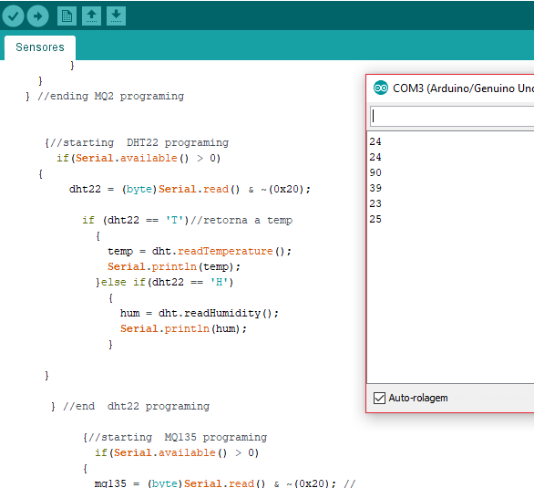Image resolution: width=534 pixels, height=488 pixels.
Task: Click the Upload arrow icon
Action: (x=37, y=16)
